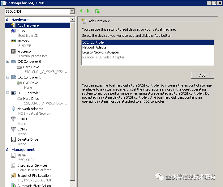Select SCSI Controller in device list
Image resolution: width=223 pixels, height=187 pixels.
click(148, 42)
